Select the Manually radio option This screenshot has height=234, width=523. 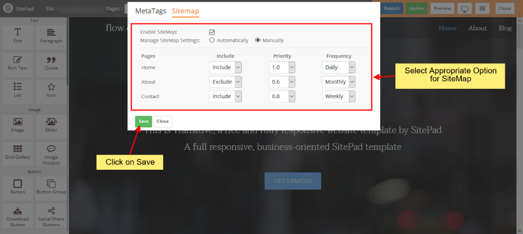click(x=257, y=40)
